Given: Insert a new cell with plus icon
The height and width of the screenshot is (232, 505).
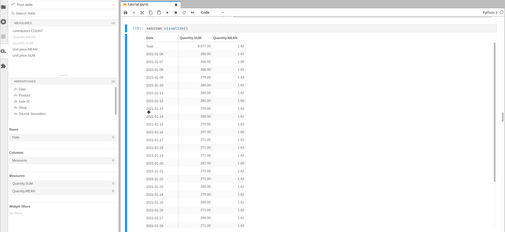Looking at the screenshot, I should [x=134, y=13].
